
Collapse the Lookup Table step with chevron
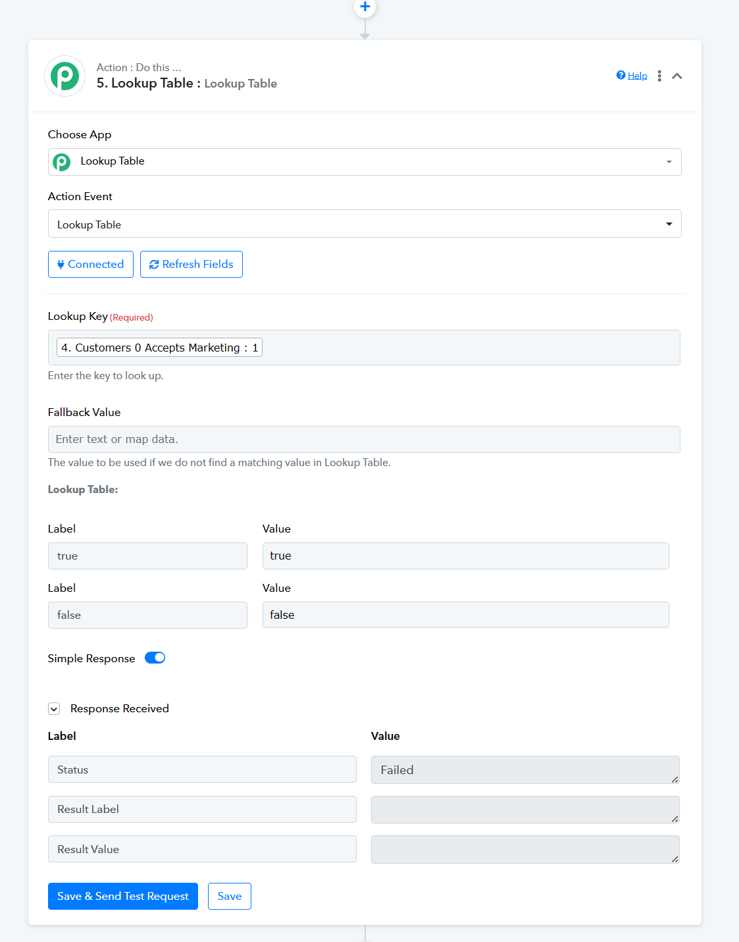(676, 76)
